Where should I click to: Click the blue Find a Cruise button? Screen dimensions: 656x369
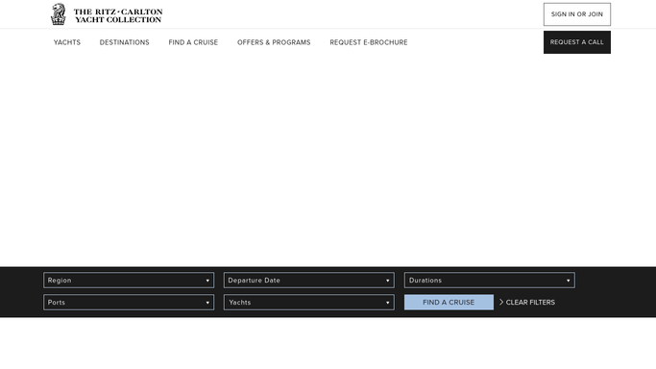pyautogui.click(x=449, y=303)
